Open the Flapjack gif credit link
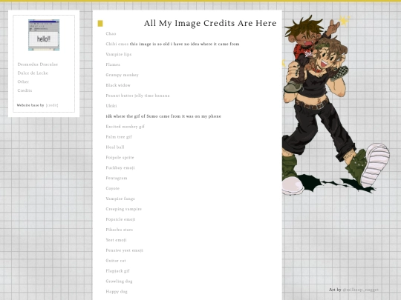The image size is (401, 300). 117,271
